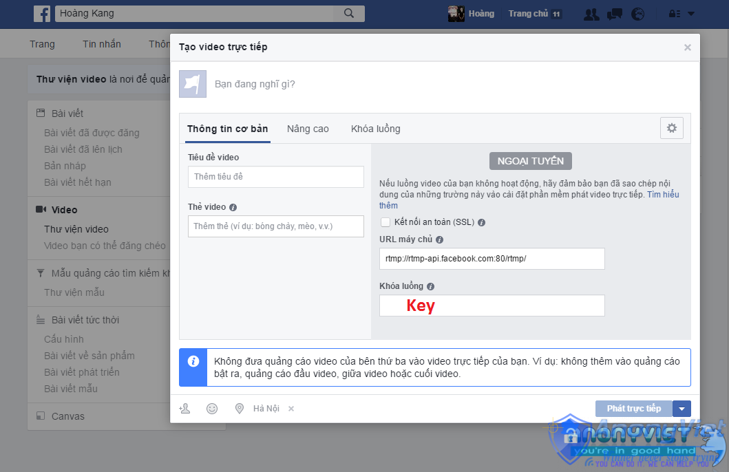Remove the Hà Nội location tag
729x472 pixels.
click(291, 409)
